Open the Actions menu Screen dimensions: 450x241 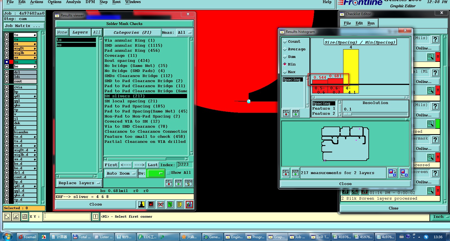(x=37, y=2)
